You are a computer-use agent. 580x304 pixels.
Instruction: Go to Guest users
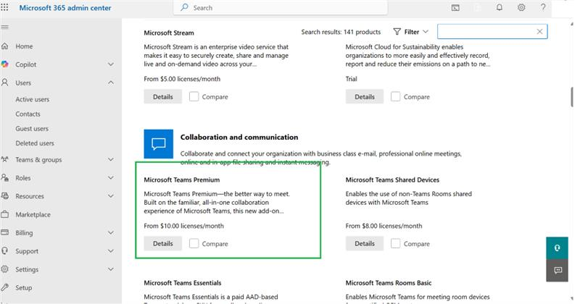click(x=32, y=129)
